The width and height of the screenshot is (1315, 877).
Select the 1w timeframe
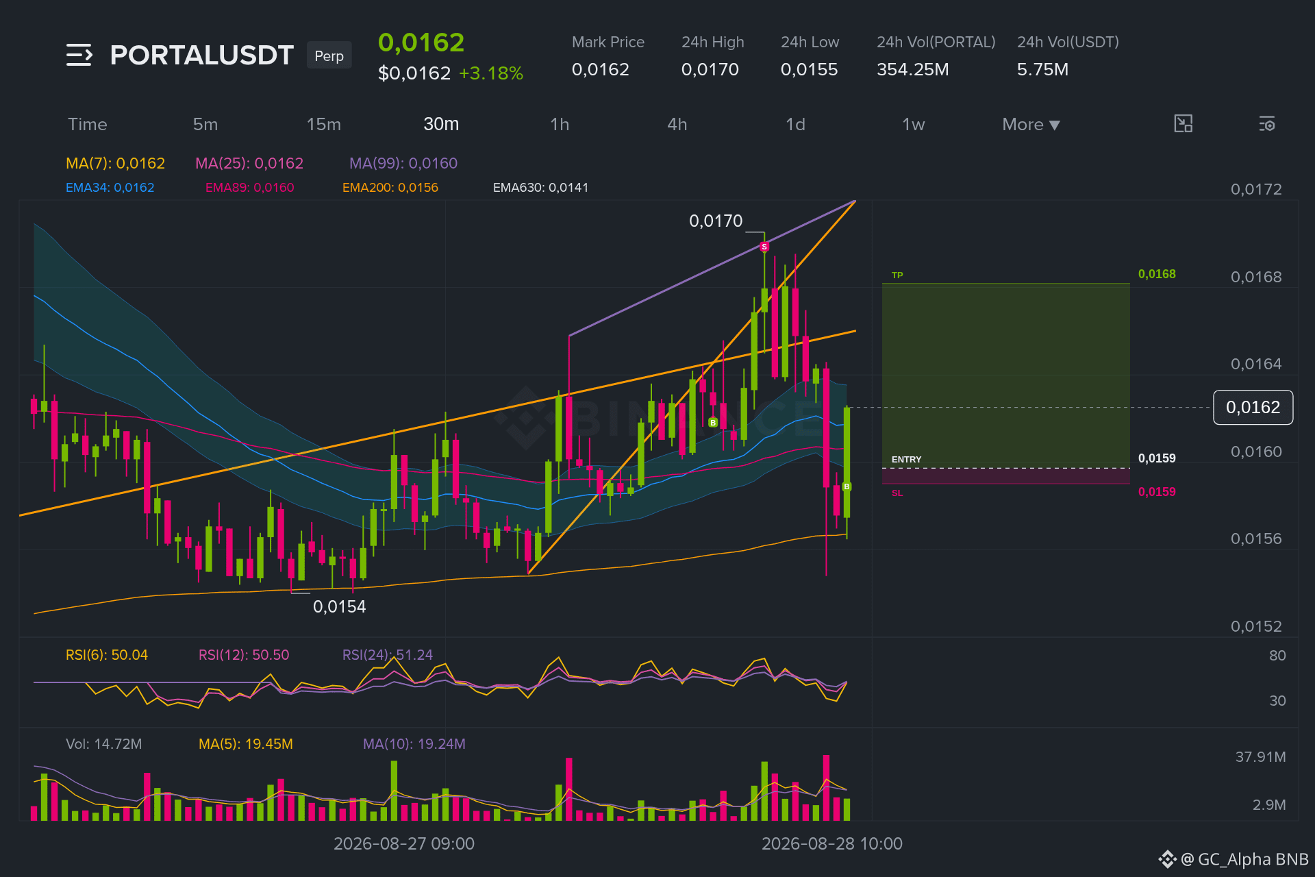coord(914,125)
